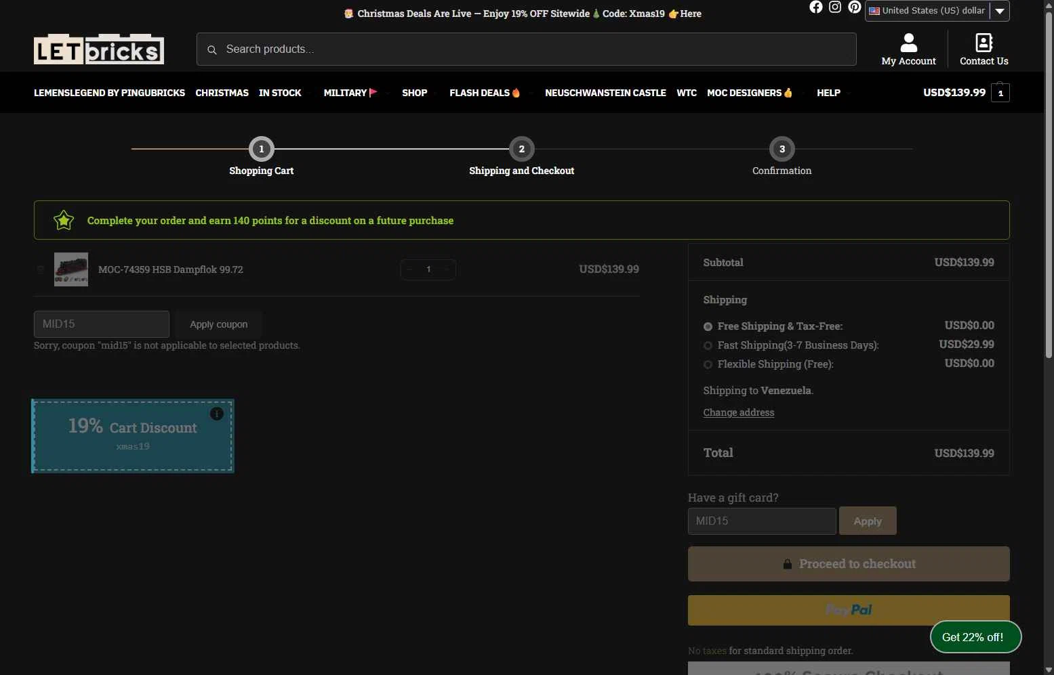The width and height of the screenshot is (1054, 675).
Task: Click the US flag in currency selector
Action: click(x=874, y=11)
